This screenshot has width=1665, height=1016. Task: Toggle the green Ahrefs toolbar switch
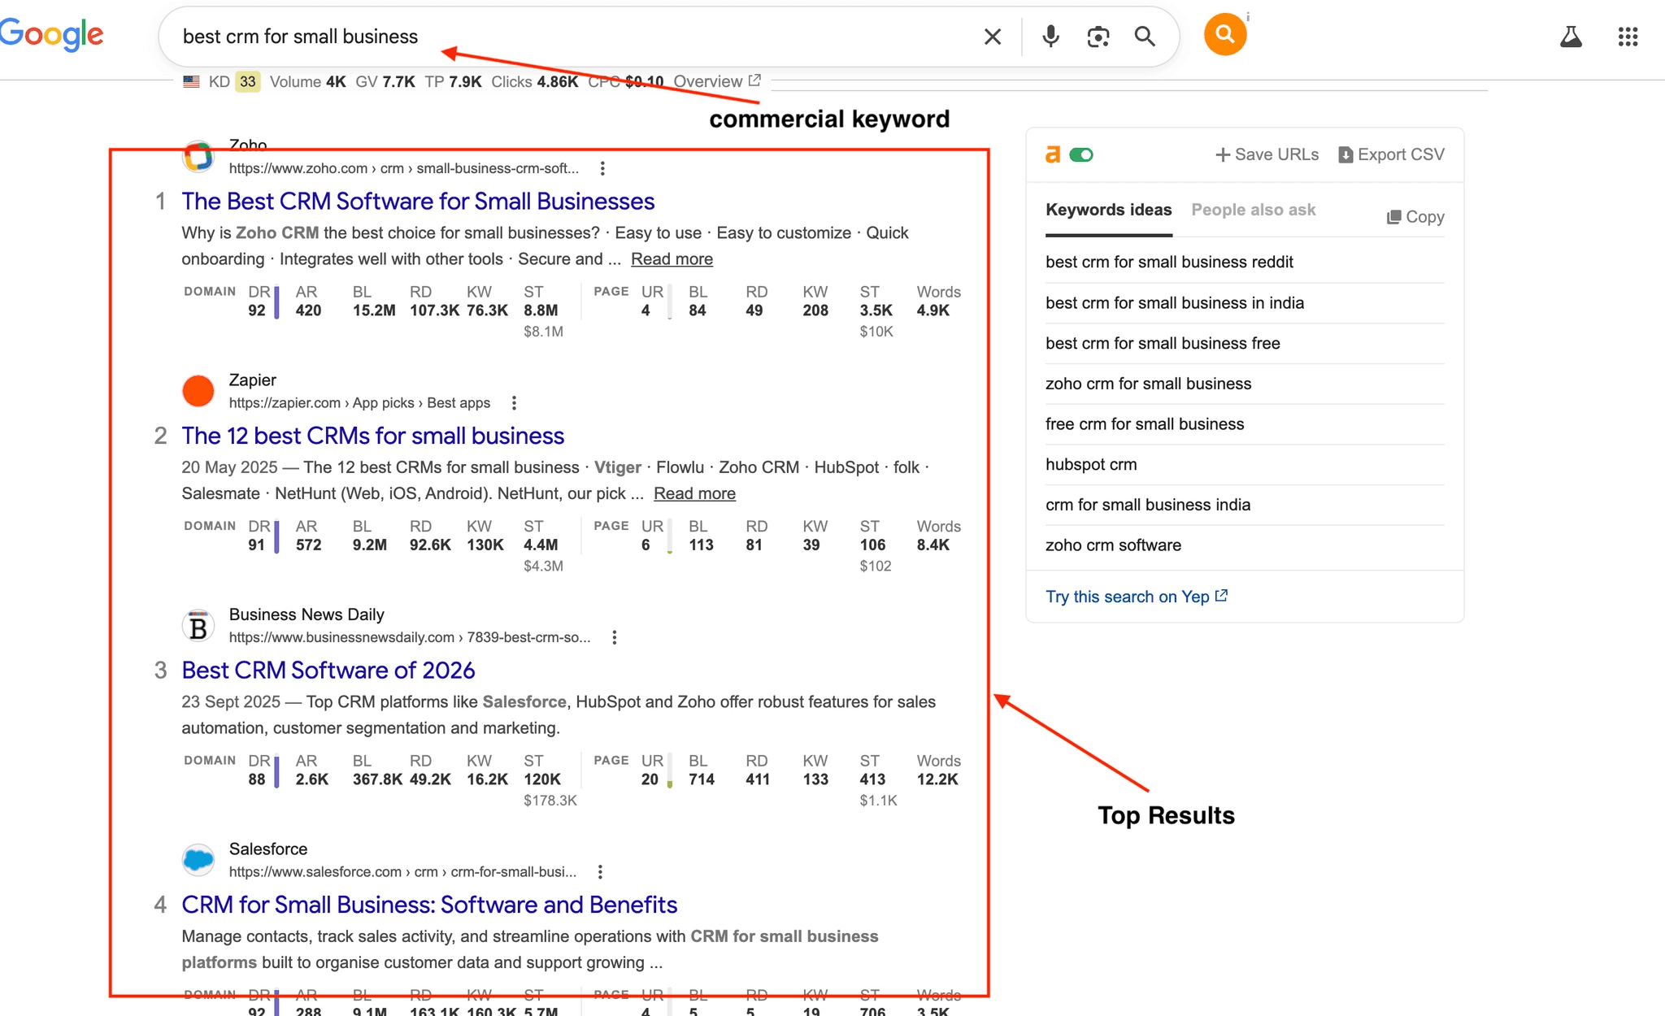click(x=1081, y=154)
